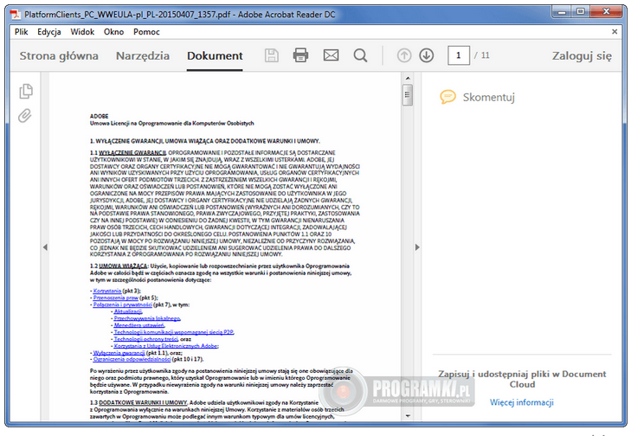
Task: Click the '1.3 DODATKOWE WARUNKI I UMOWY' heading
Action: 138,402
